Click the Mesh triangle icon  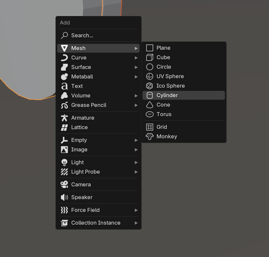click(64, 48)
